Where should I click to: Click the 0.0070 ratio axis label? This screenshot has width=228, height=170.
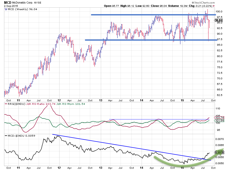(x=220, y=139)
